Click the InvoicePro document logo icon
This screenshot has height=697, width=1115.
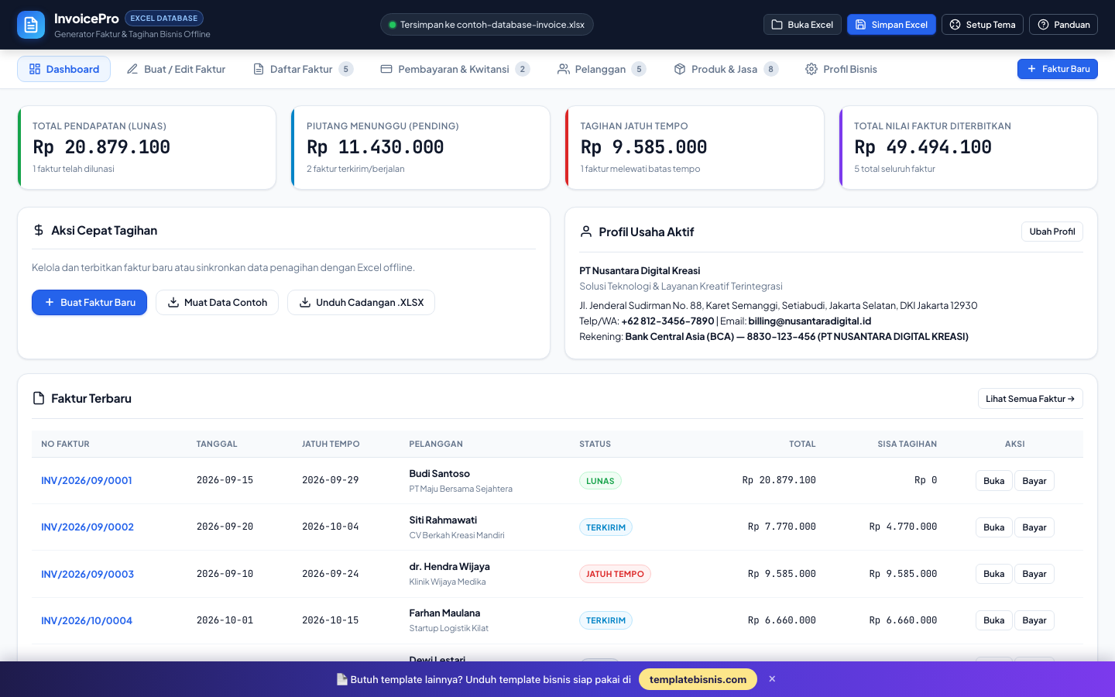point(31,25)
